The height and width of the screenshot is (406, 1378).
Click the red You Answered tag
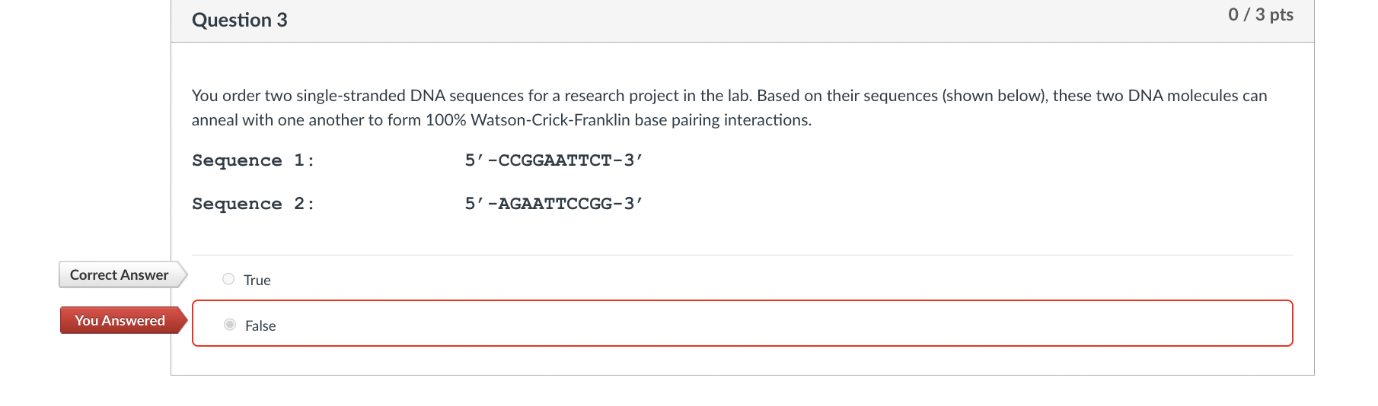[x=120, y=321]
